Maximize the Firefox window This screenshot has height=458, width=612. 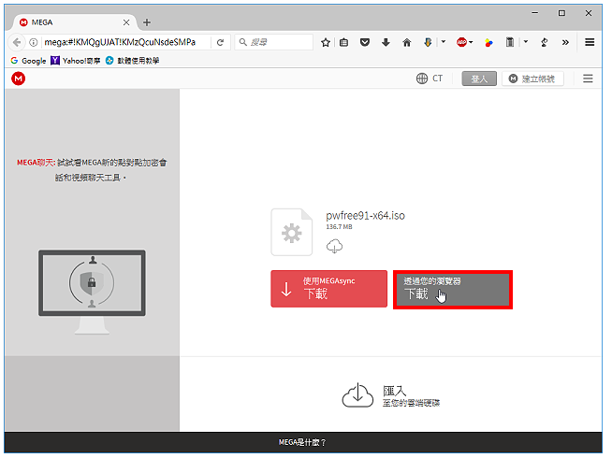[561, 13]
